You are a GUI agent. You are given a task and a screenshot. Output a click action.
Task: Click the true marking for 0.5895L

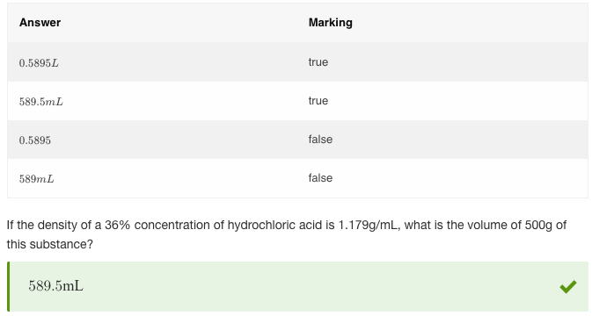click(x=318, y=62)
